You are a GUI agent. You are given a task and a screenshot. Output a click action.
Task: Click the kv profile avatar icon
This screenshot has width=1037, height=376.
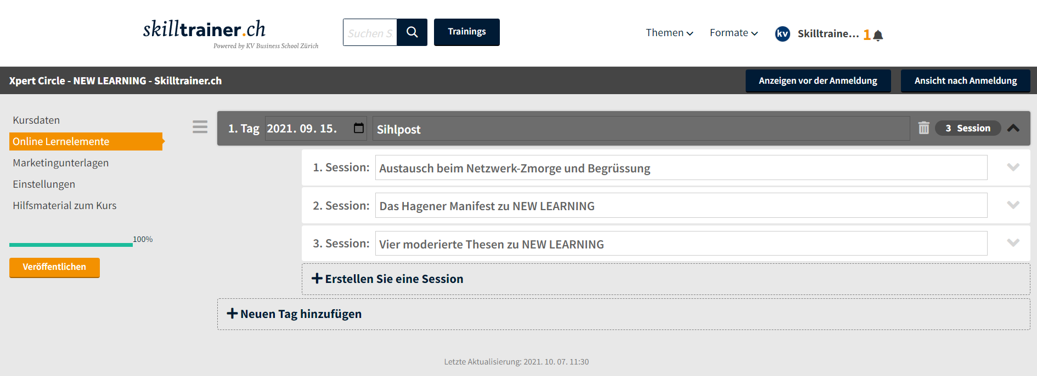click(782, 34)
